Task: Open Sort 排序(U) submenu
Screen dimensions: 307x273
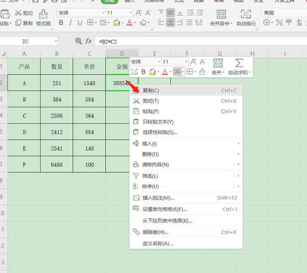Action: 186,186
